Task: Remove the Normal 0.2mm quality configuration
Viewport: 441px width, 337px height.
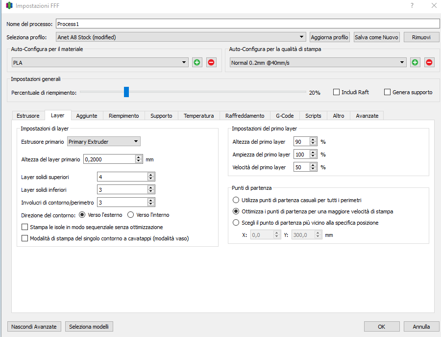Action: click(x=429, y=62)
